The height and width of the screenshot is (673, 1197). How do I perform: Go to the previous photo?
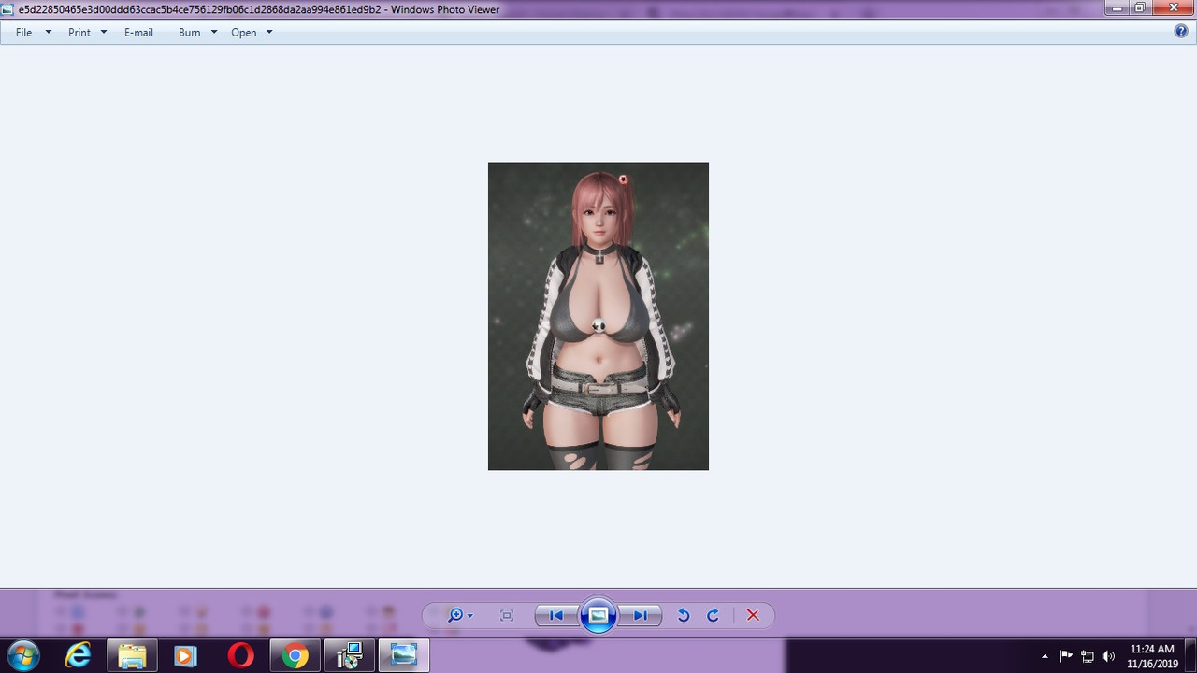coord(556,615)
